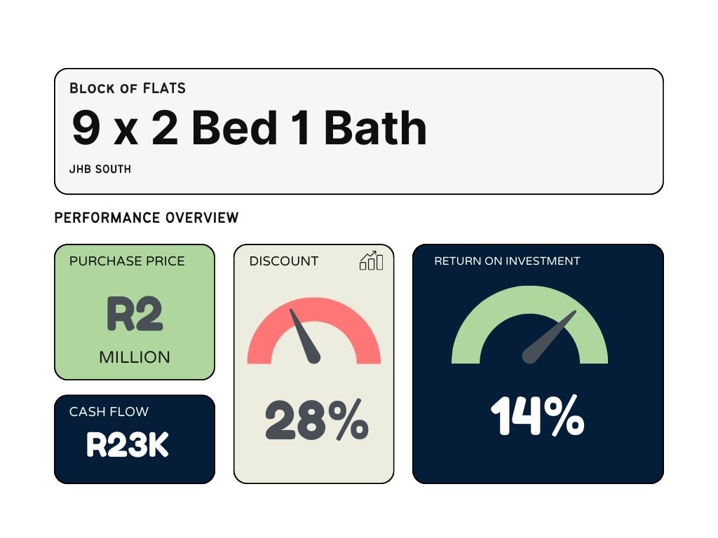This screenshot has width=718, height=538.
Task: Click the "PERFORMANCE OVERVIEW" heading
Action: [x=147, y=218]
